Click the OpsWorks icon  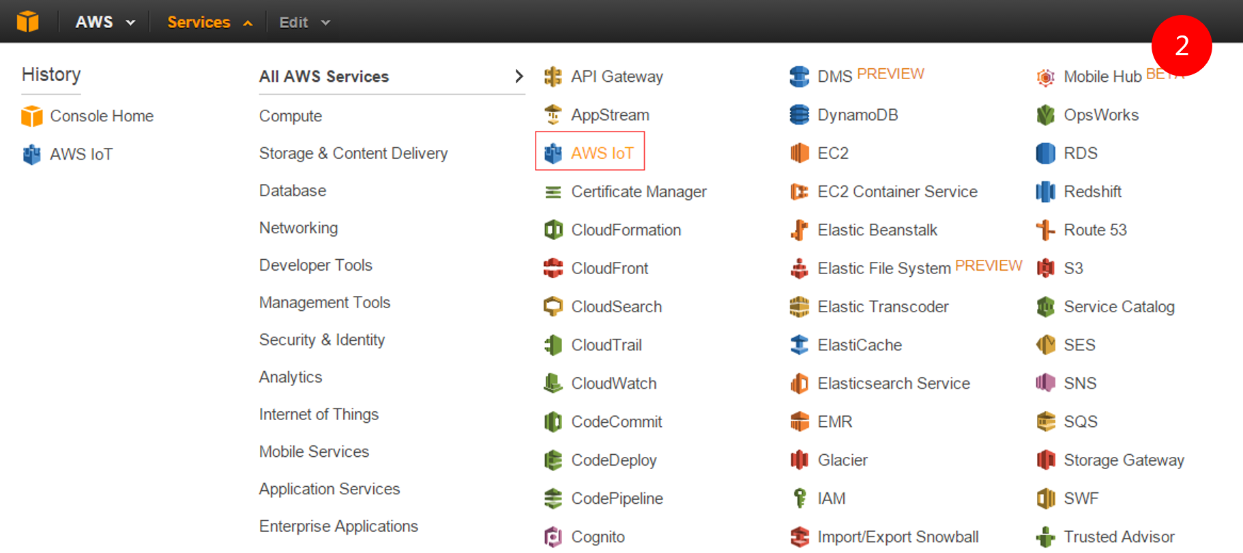tap(1046, 115)
